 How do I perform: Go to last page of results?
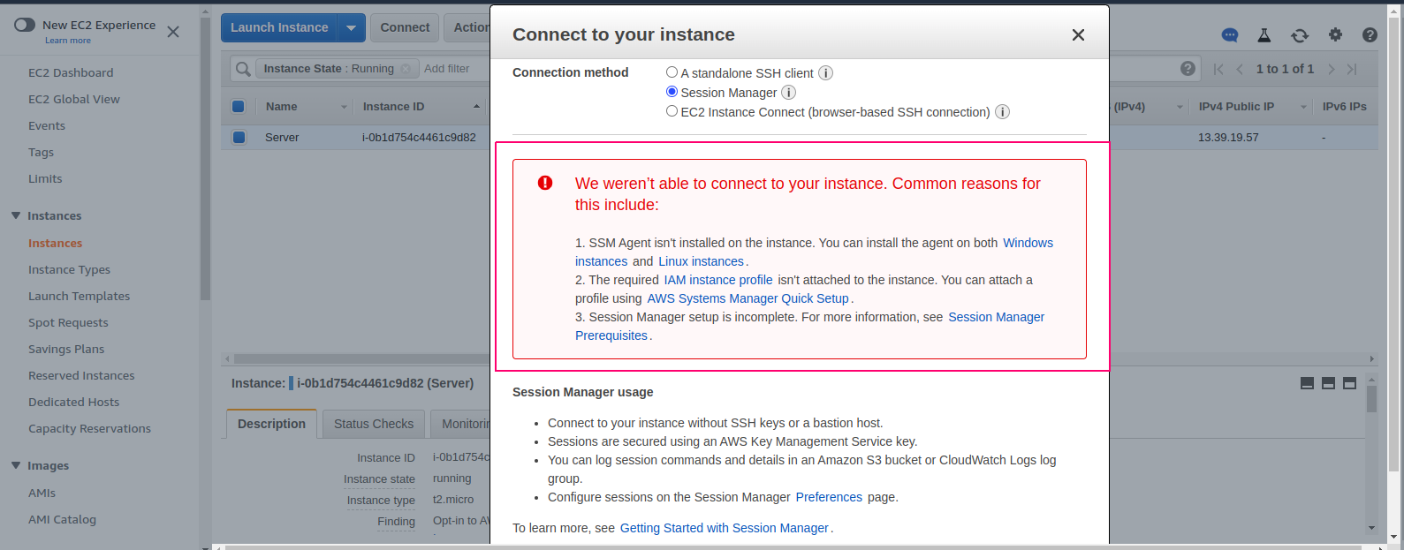1352,69
